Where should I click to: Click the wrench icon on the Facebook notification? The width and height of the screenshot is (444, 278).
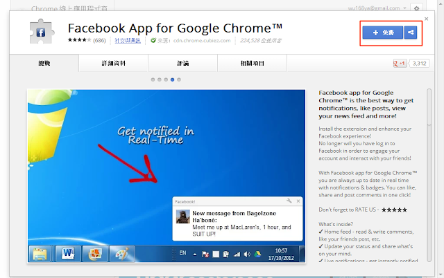(289, 201)
